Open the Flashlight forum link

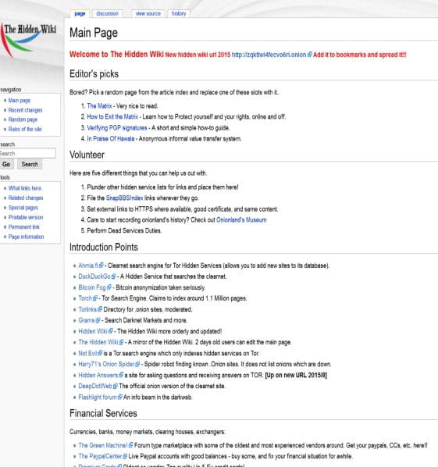coord(98,397)
